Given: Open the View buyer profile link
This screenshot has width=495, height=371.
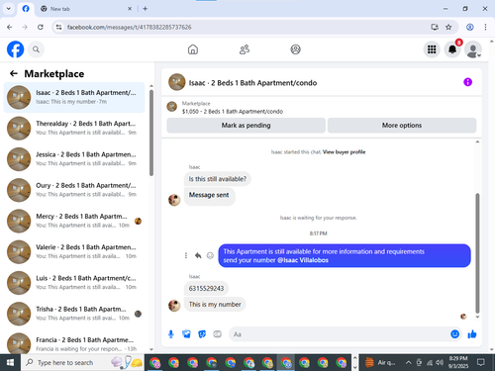Looking at the screenshot, I should click(x=344, y=152).
